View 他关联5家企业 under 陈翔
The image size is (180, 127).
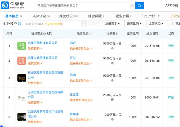(x=81, y=81)
